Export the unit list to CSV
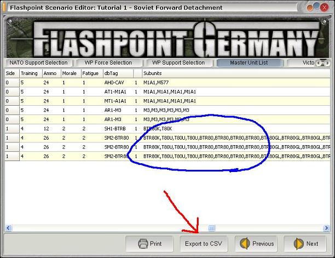 pos(204,244)
